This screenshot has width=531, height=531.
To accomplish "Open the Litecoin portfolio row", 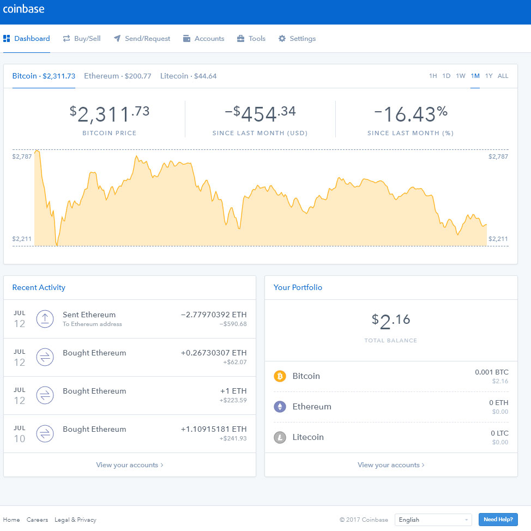I will click(x=391, y=437).
